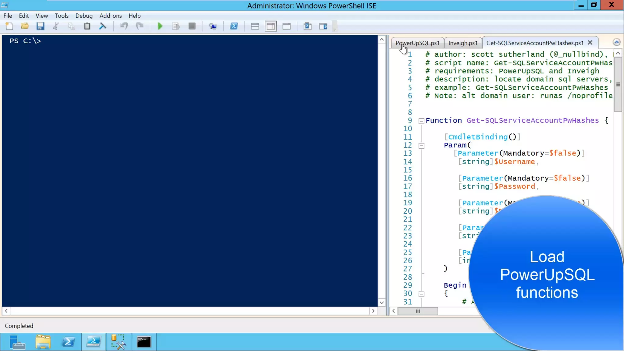Image resolution: width=624 pixels, height=351 pixels.
Task: Click the Clear Console Pane icon
Action: tap(103, 26)
